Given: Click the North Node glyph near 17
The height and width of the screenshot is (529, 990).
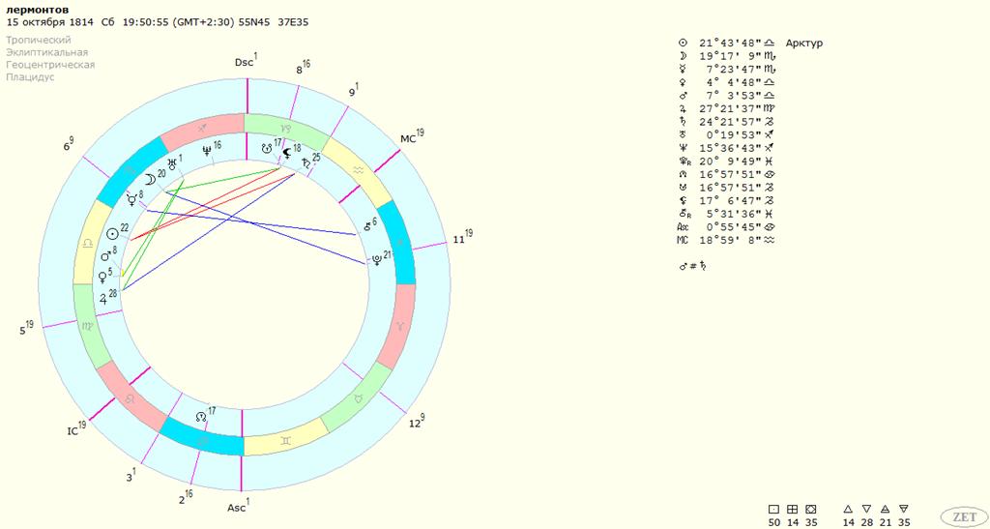Looking at the screenshot, I should pos(200,417).
